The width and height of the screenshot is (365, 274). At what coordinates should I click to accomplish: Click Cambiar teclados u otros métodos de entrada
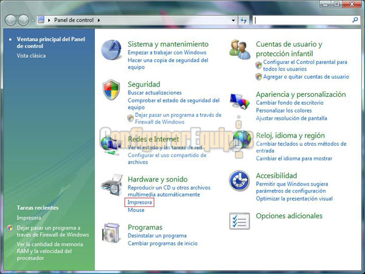[x=301, y=147]
